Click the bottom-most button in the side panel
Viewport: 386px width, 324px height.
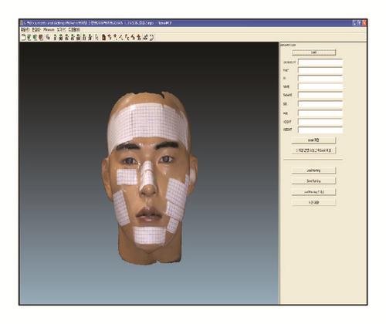click(313, 203)
